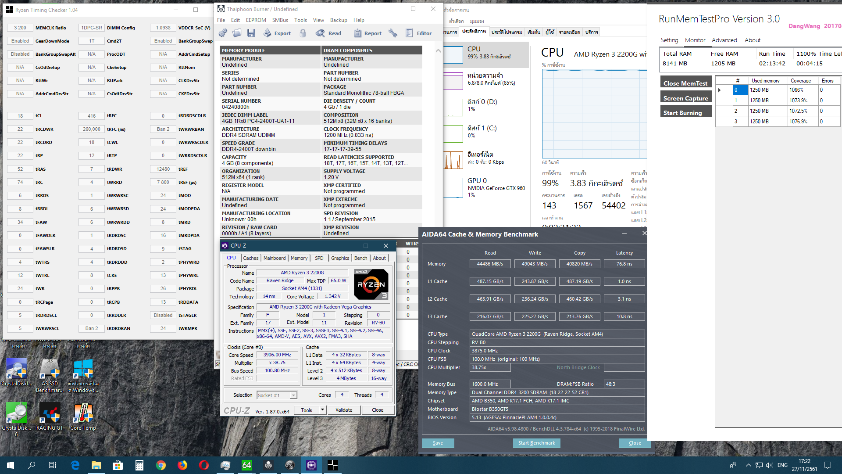Screen dimensions: 842x474
Task: Click Save in AIDA64 benchmark window
Action: (438, 443)
